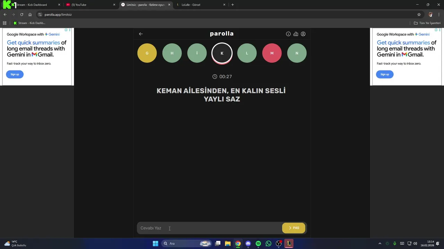This screenshot has width=444, height=249.
Task: Open Discord from the taskbar
Action: click(x=248, y=243)
